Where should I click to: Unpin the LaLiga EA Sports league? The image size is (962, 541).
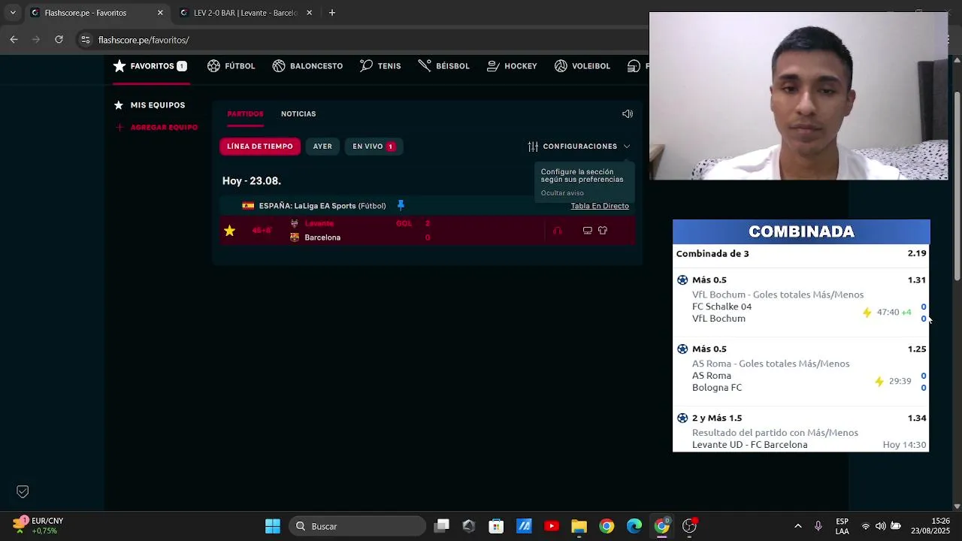pos(401,205)
